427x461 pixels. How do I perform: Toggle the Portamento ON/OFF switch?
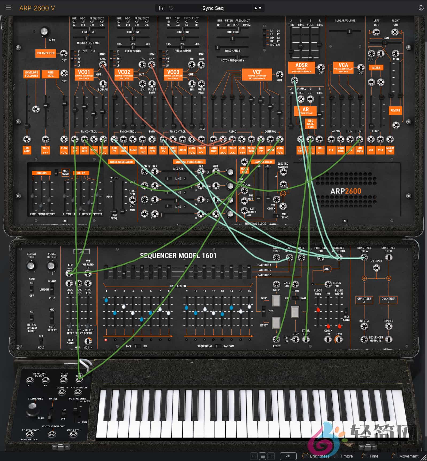pos(63,414)
